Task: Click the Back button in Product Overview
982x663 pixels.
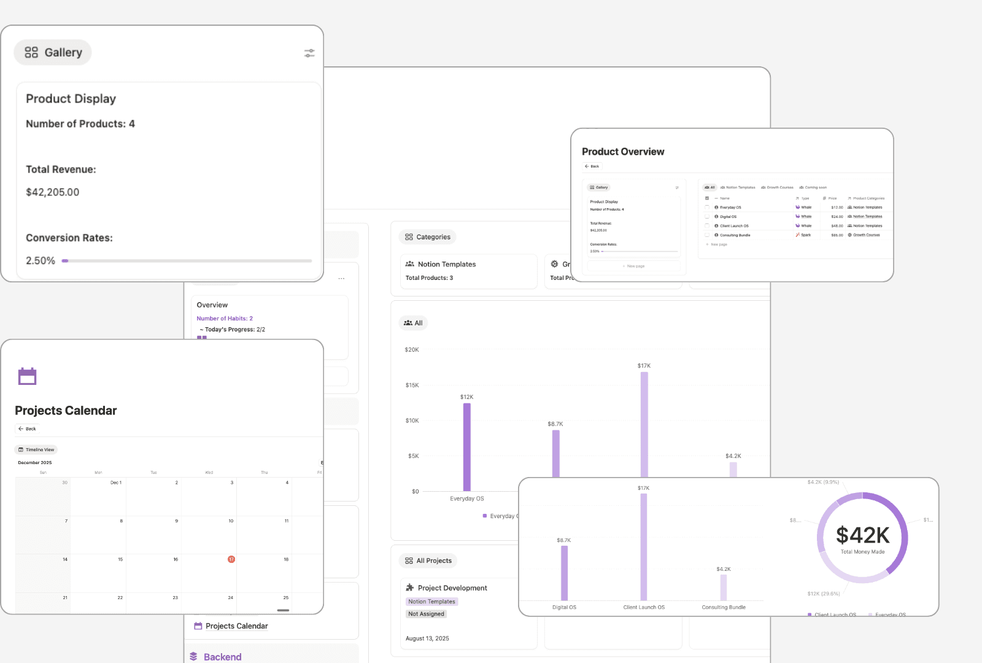Action: (x=591, y=166)
